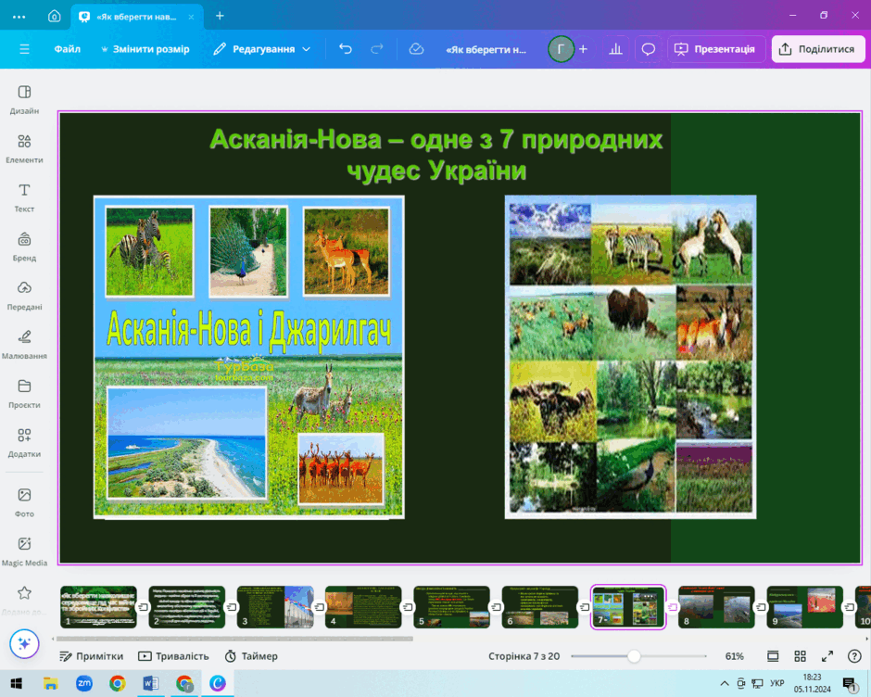The image size is (871, 697).
Task: Select slide 4 thumbnail
Action: 363,606
